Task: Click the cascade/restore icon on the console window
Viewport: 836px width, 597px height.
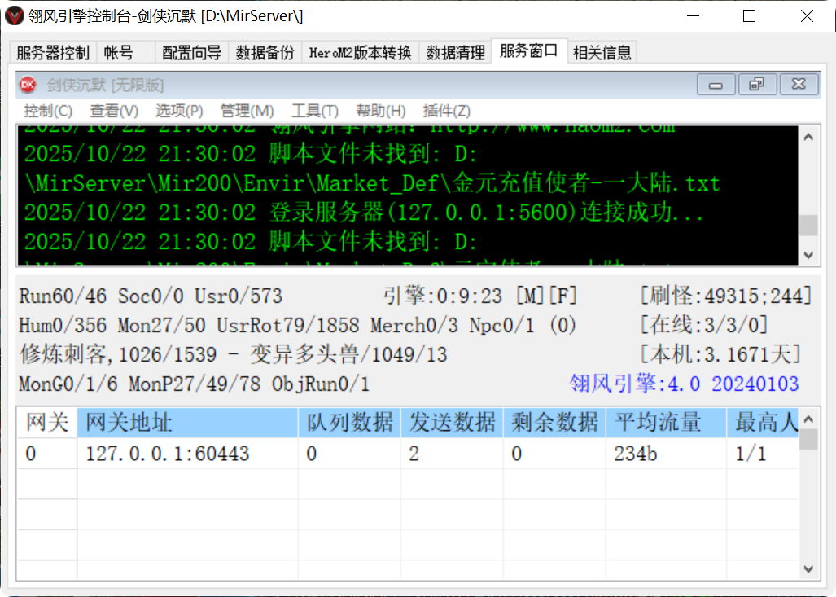Action: tap(757, 84)
